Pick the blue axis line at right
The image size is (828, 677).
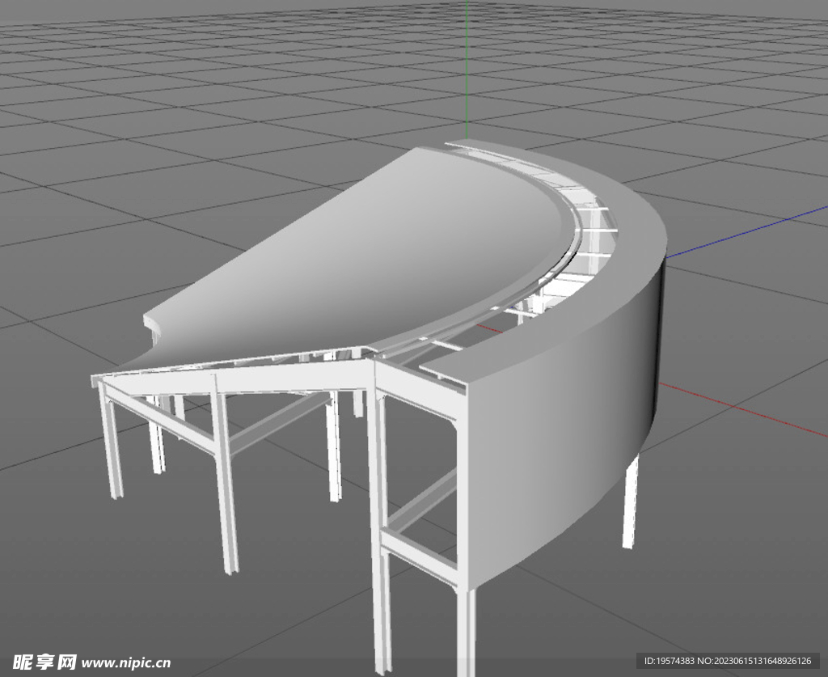click(x=746, y=232)
